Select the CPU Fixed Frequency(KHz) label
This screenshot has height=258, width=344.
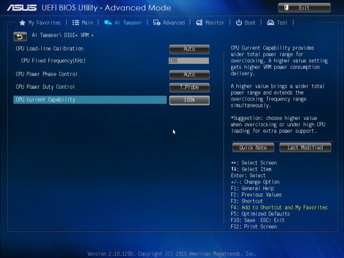(53, 61)
